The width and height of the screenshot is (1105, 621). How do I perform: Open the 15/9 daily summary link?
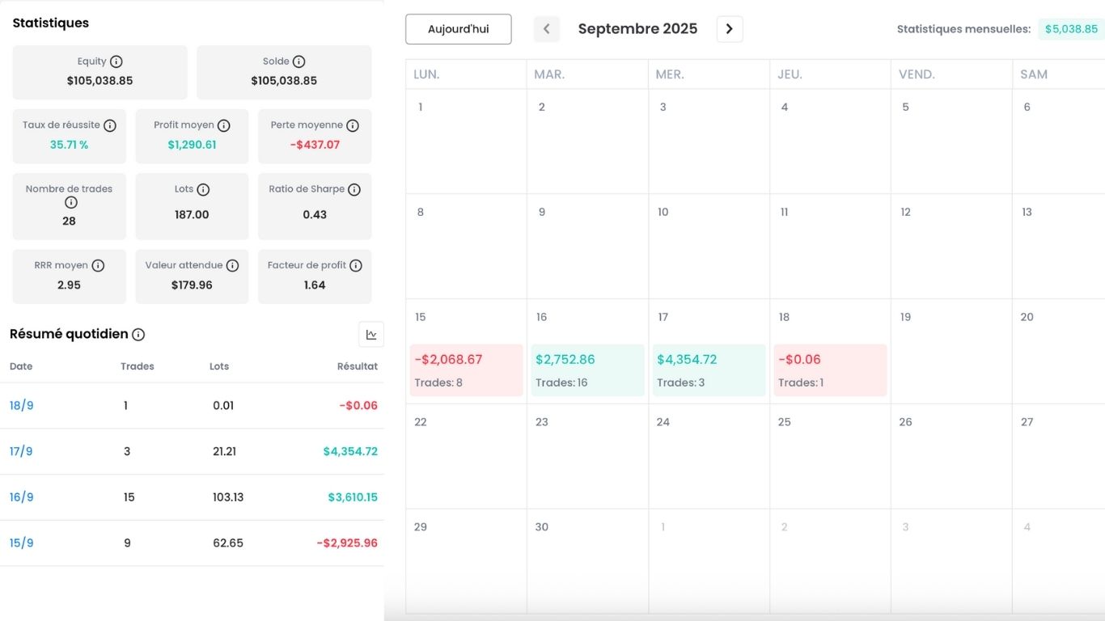pyautogui.click(x=22, y=543)
